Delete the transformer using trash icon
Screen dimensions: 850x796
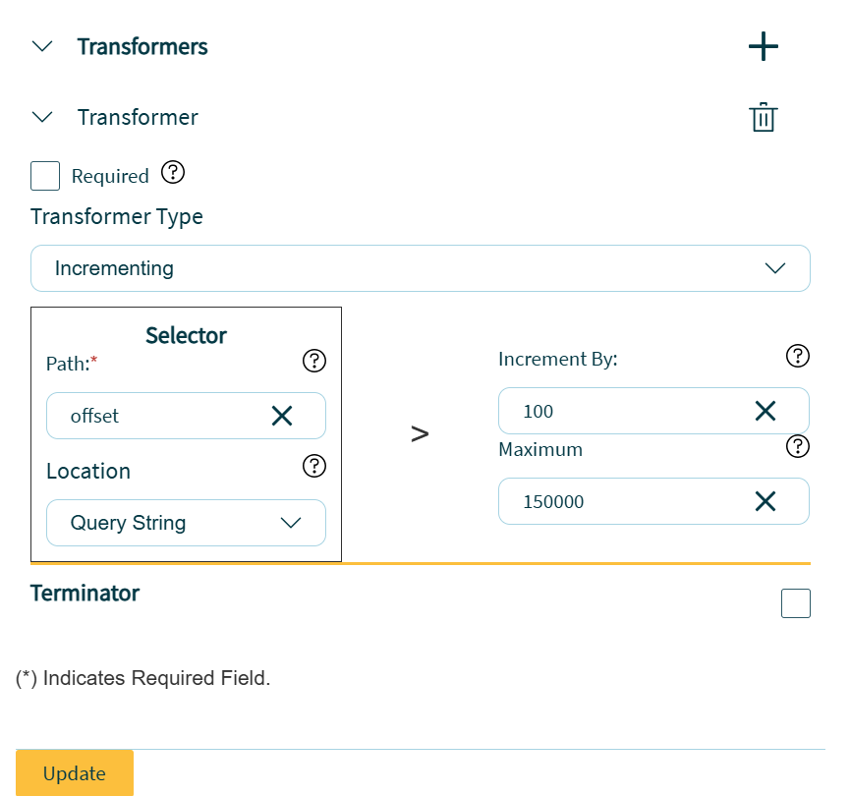tap(764, 118)
